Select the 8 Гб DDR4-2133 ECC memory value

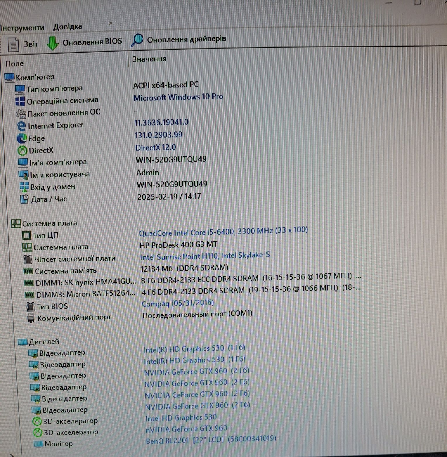251,278
